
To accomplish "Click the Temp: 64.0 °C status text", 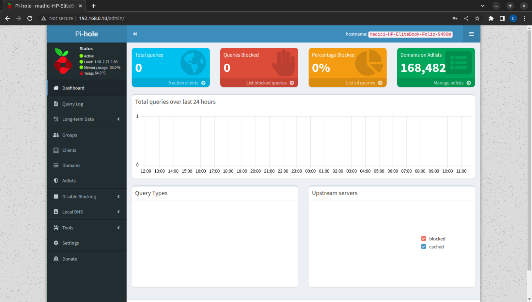I will [95, 73].
